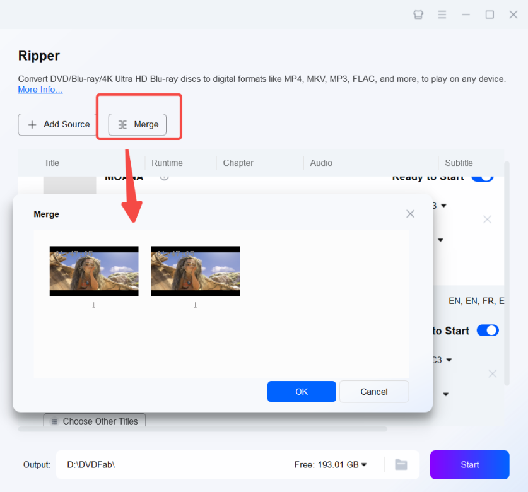
Task: Click the horizontal scrollbar below the list
Action: pos(202,429)
